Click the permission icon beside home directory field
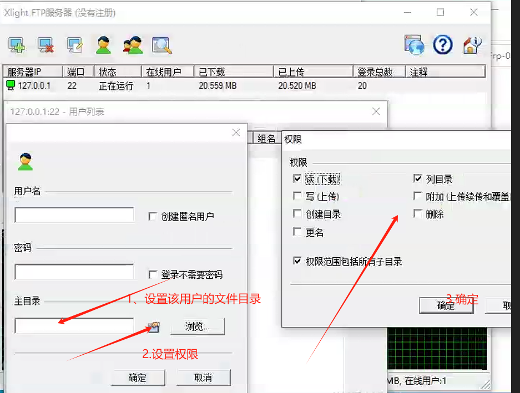The width and height of the screenshot is (520, 393). click(154, 327)
